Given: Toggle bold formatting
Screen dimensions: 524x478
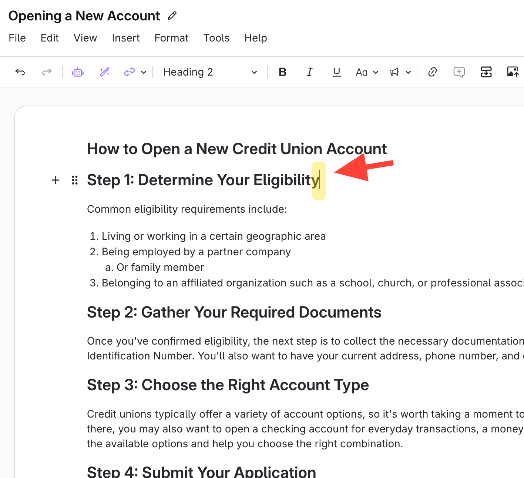Looking at the screenshot, I should click(282, 72).
